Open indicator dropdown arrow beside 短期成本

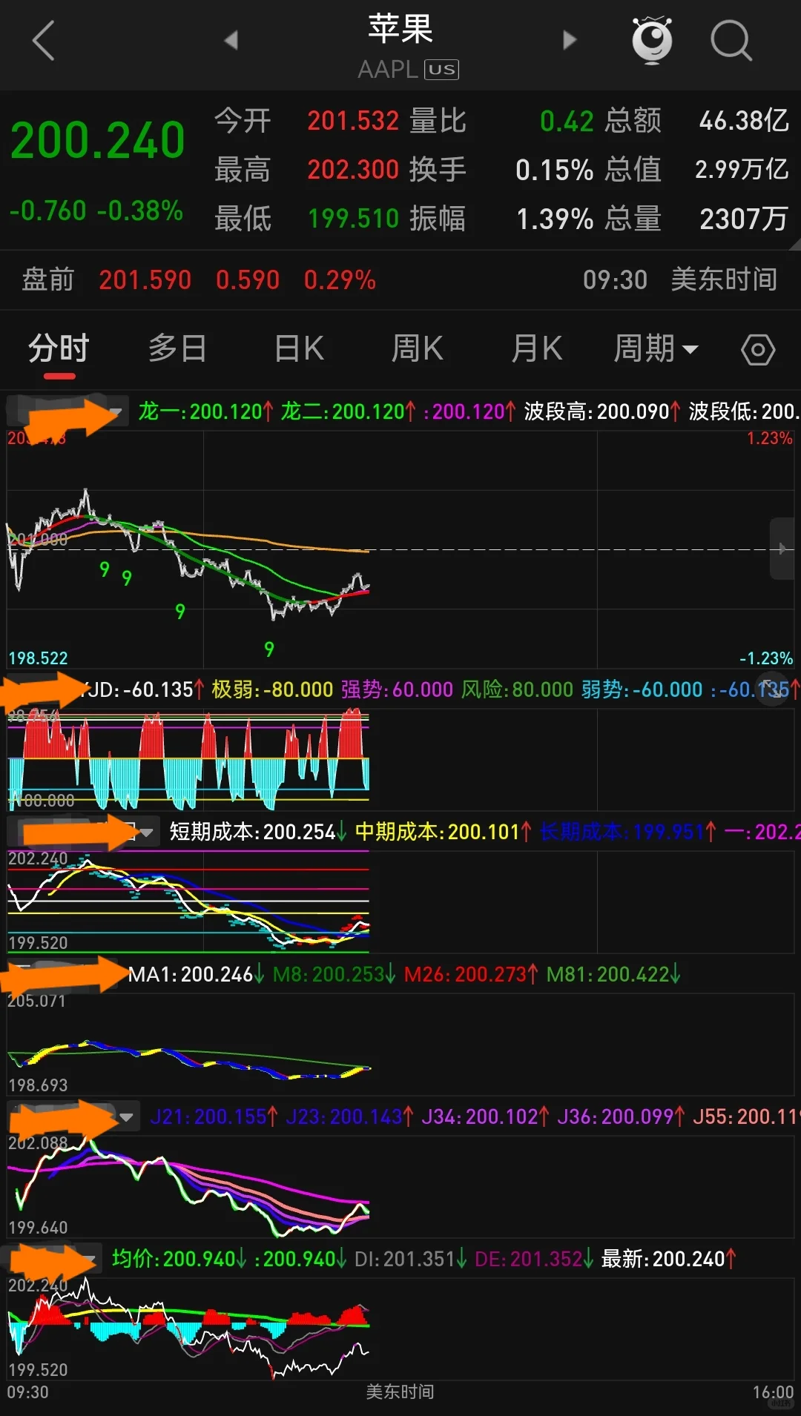(146, 833)
